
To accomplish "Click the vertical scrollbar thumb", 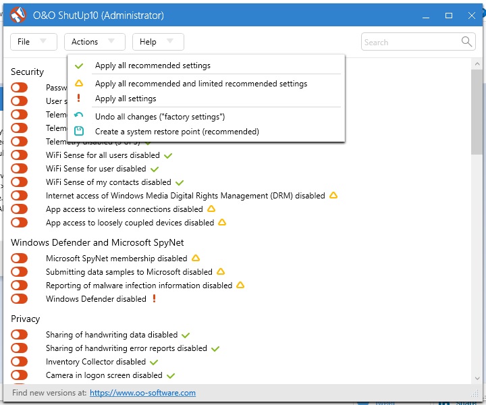I will tap(477, 112).
